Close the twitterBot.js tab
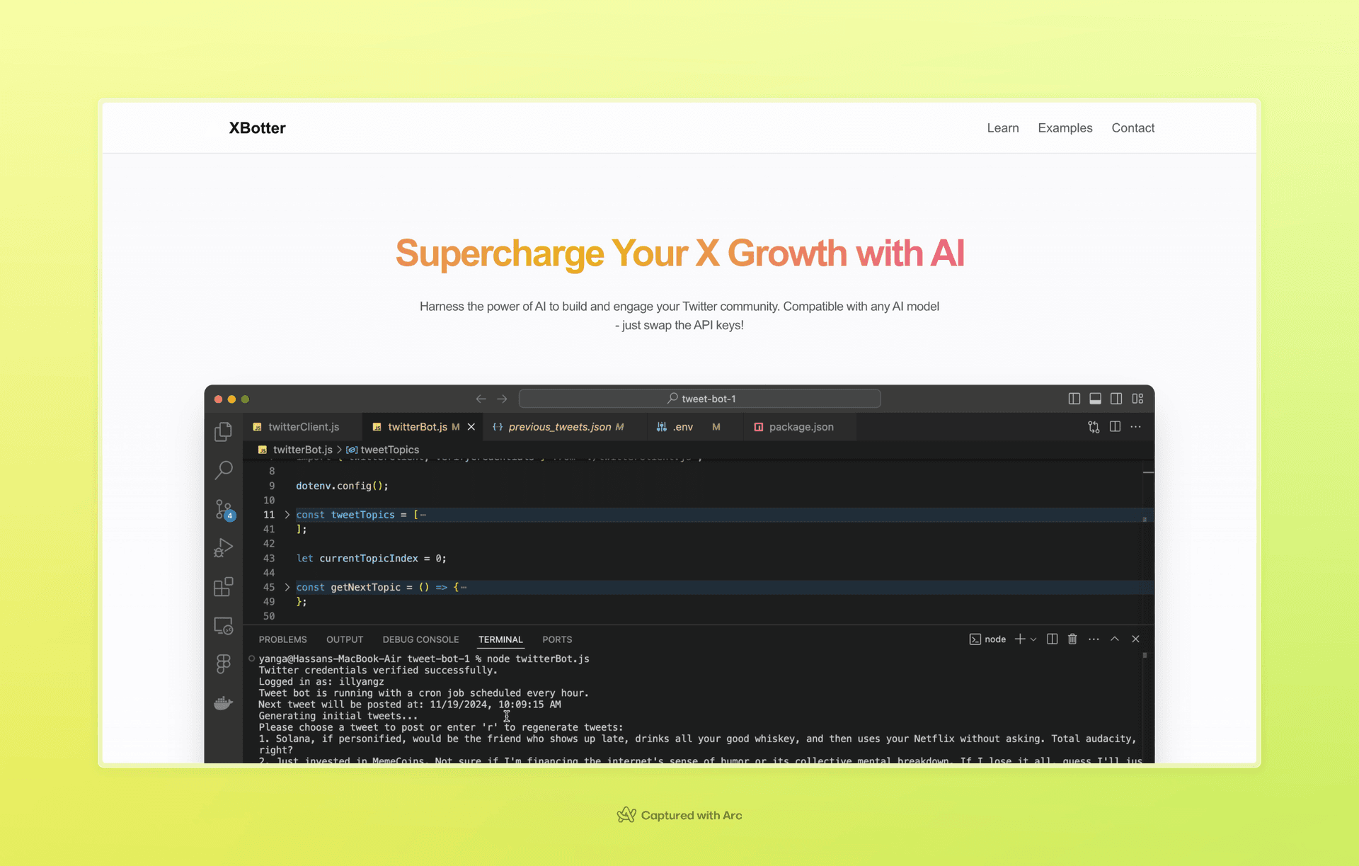The width and height of the screenshot is (1359, 866). 471,427
